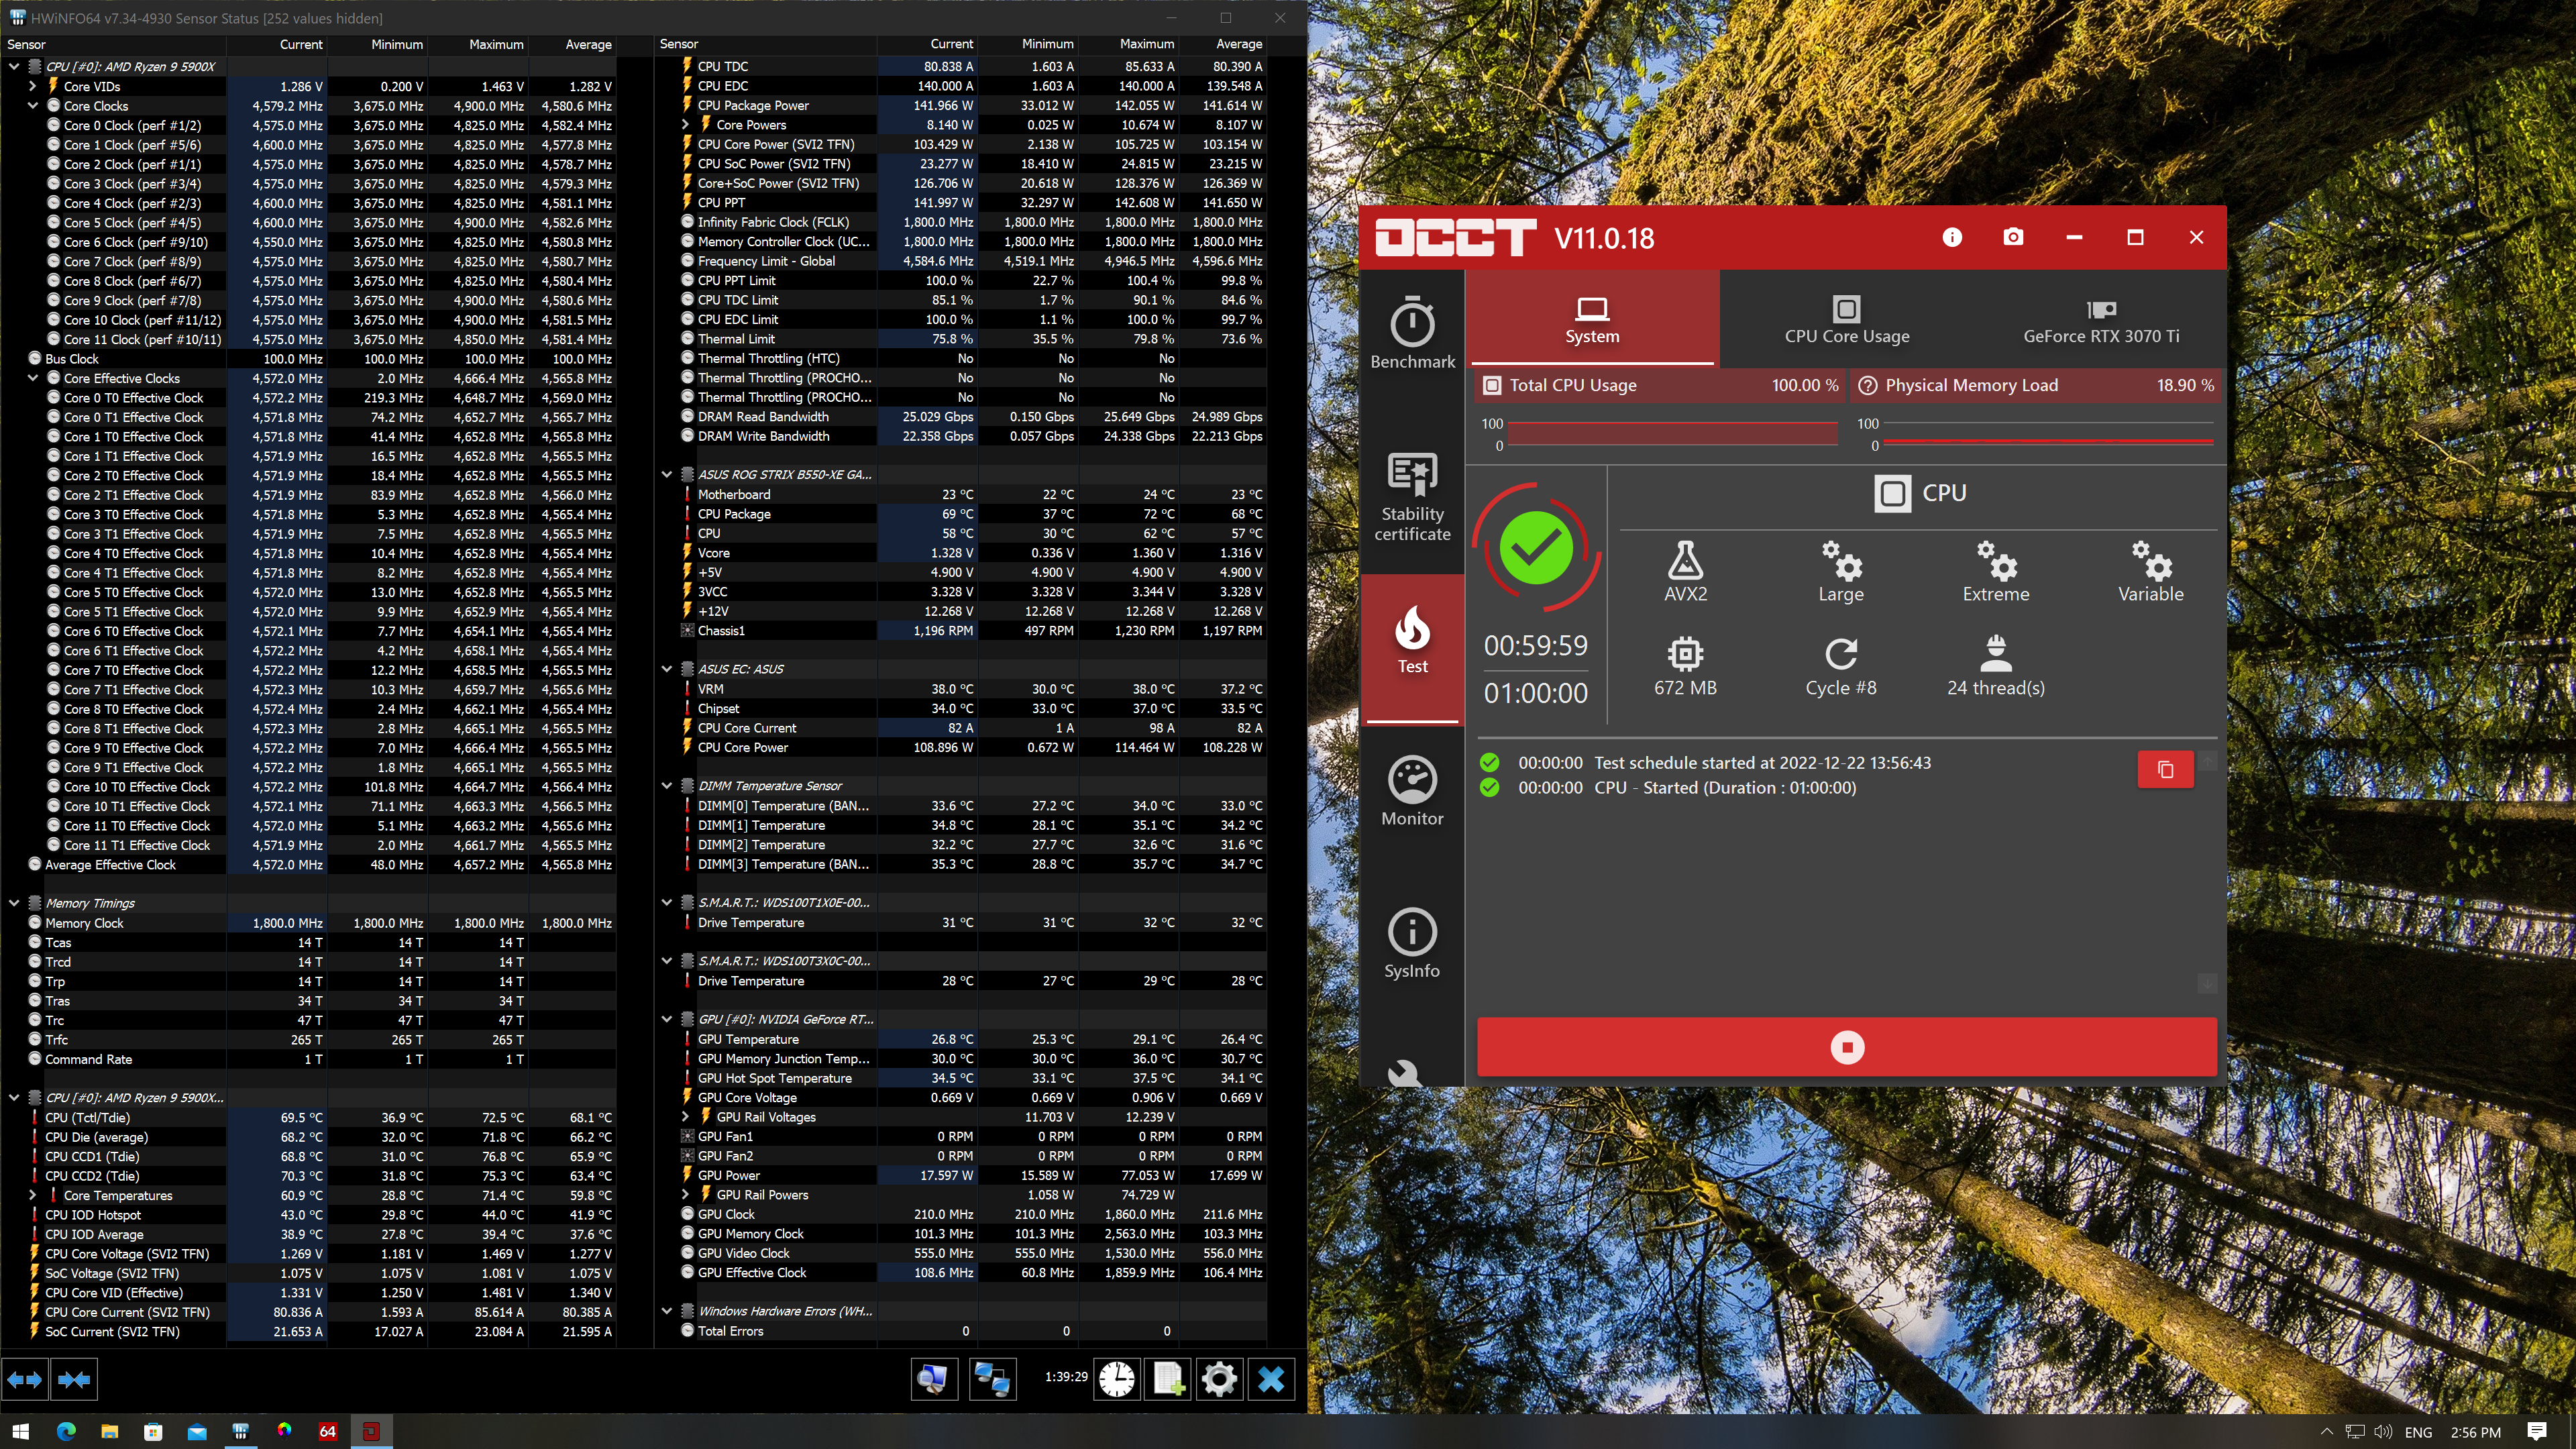The width and height of the screenshot is (2576, 1449).
Task: Open AIDA64 red 64 taskbar icon
Action: point(327,1431)
